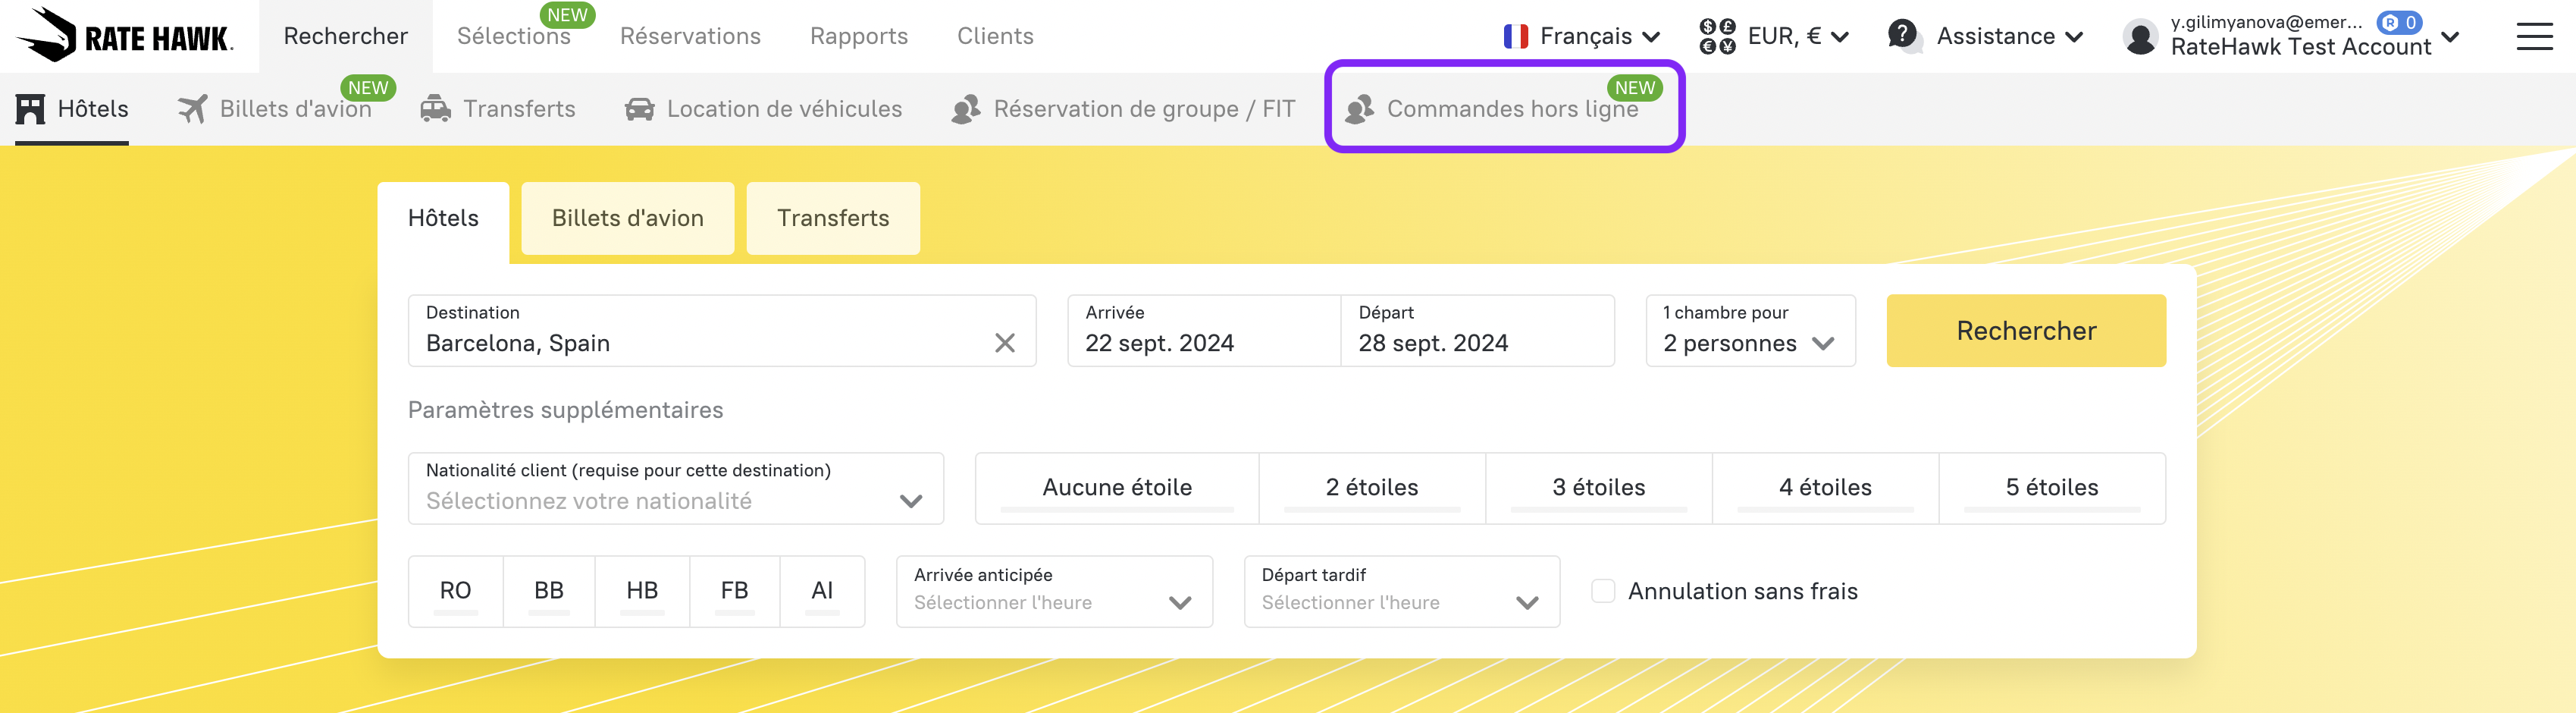Open Transferts via taxi icon
This screenshot has height=713, width=2576.
[x=435, y=109]
